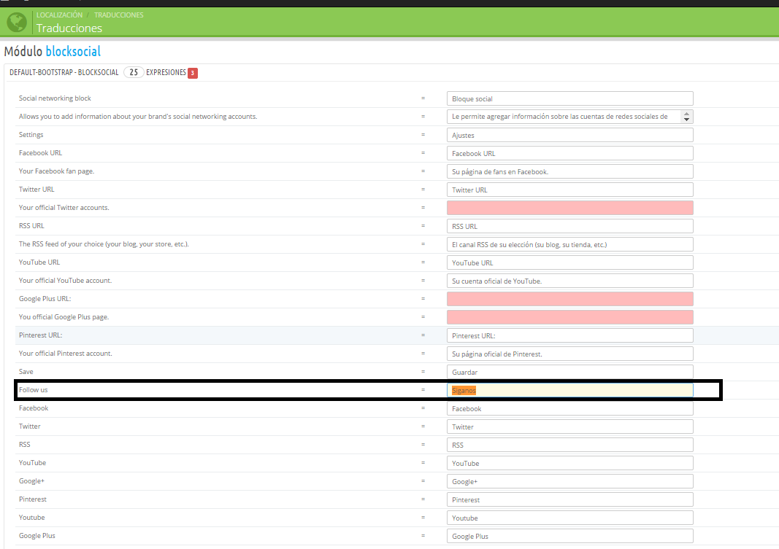Click the Su página oficial de Pinterest field
Viewport: 779px width, 549px height.
(569, 354)
